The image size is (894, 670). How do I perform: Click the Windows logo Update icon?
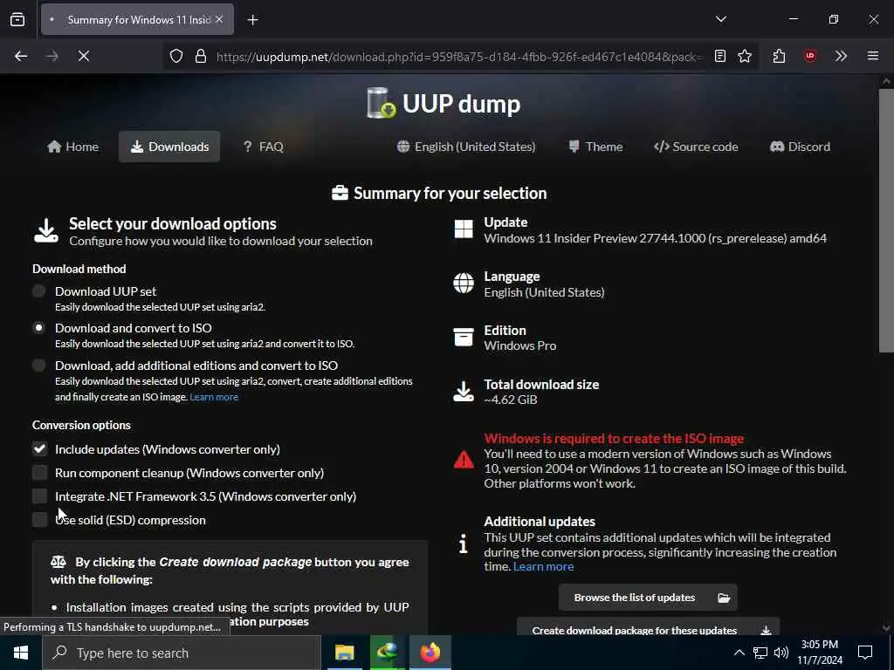464,229
